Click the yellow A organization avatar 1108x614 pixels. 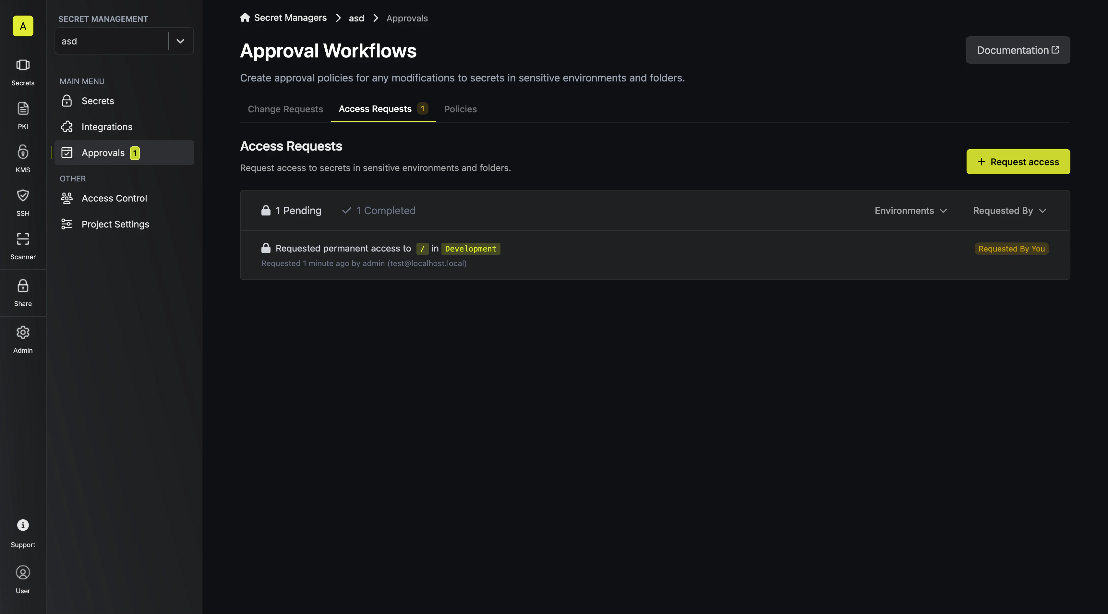(23, 26)
